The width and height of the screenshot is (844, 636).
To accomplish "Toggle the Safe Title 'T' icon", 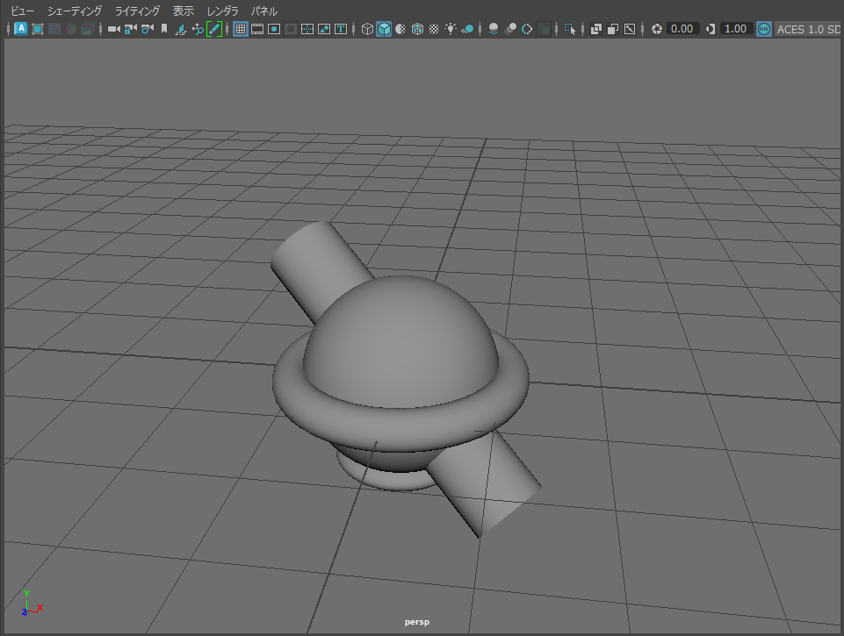I will (x=341, y=29).
